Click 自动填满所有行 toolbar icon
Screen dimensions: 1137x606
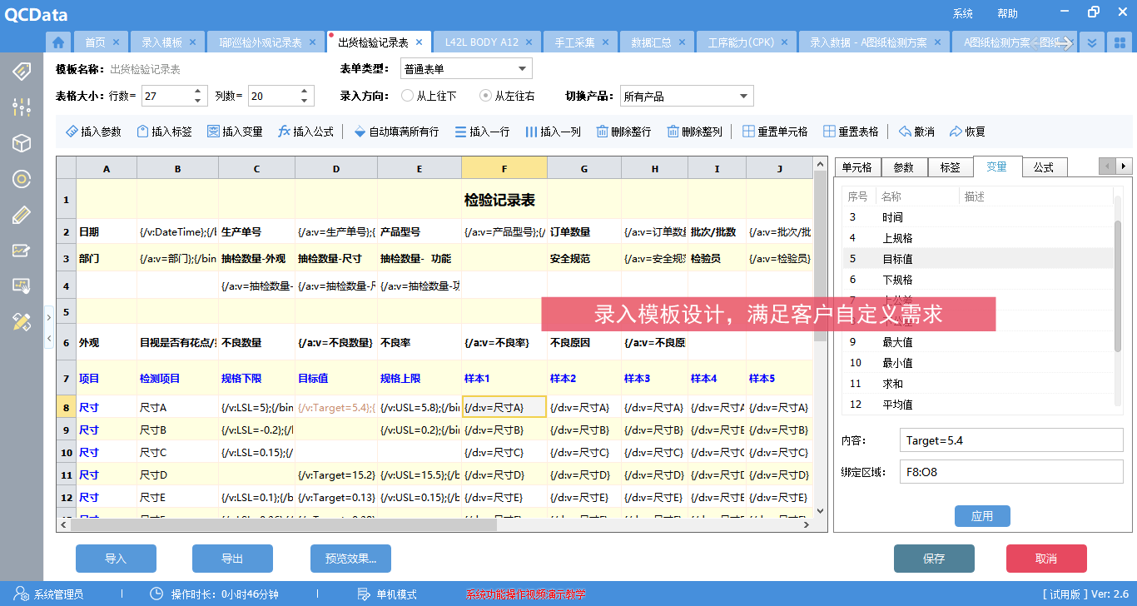pyautogui.click(x=360, y=132)
